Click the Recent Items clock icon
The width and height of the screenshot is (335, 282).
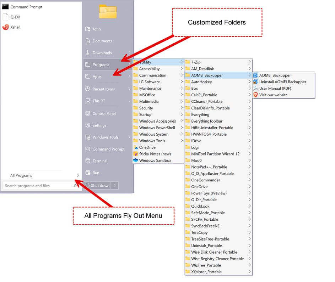88,89
